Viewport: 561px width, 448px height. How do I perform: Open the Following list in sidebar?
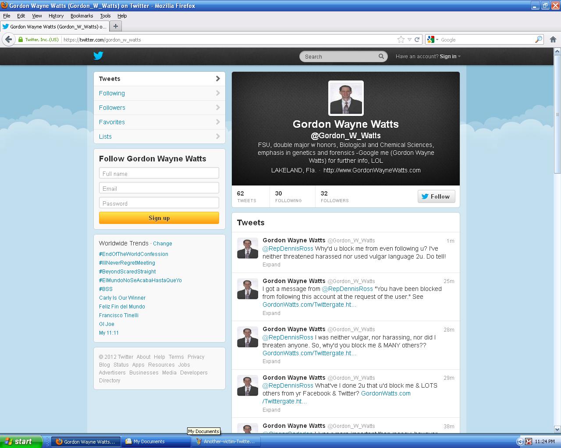coord(160,93)
